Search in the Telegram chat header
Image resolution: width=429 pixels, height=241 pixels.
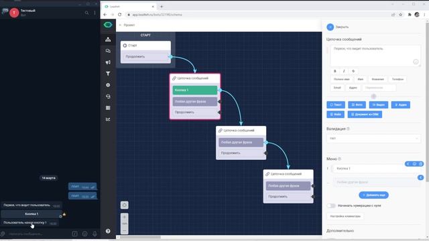click(86, 13)
